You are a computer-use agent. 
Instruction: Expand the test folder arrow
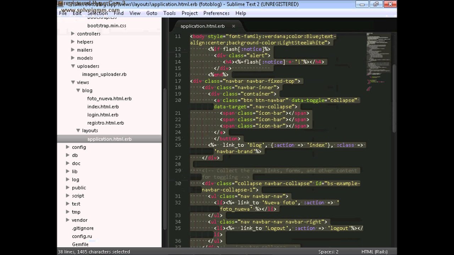point(67,204)
